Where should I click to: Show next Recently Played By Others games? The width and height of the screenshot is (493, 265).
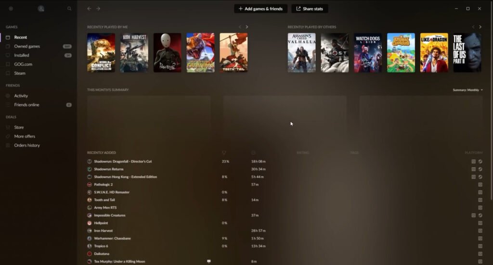point(480,27)
